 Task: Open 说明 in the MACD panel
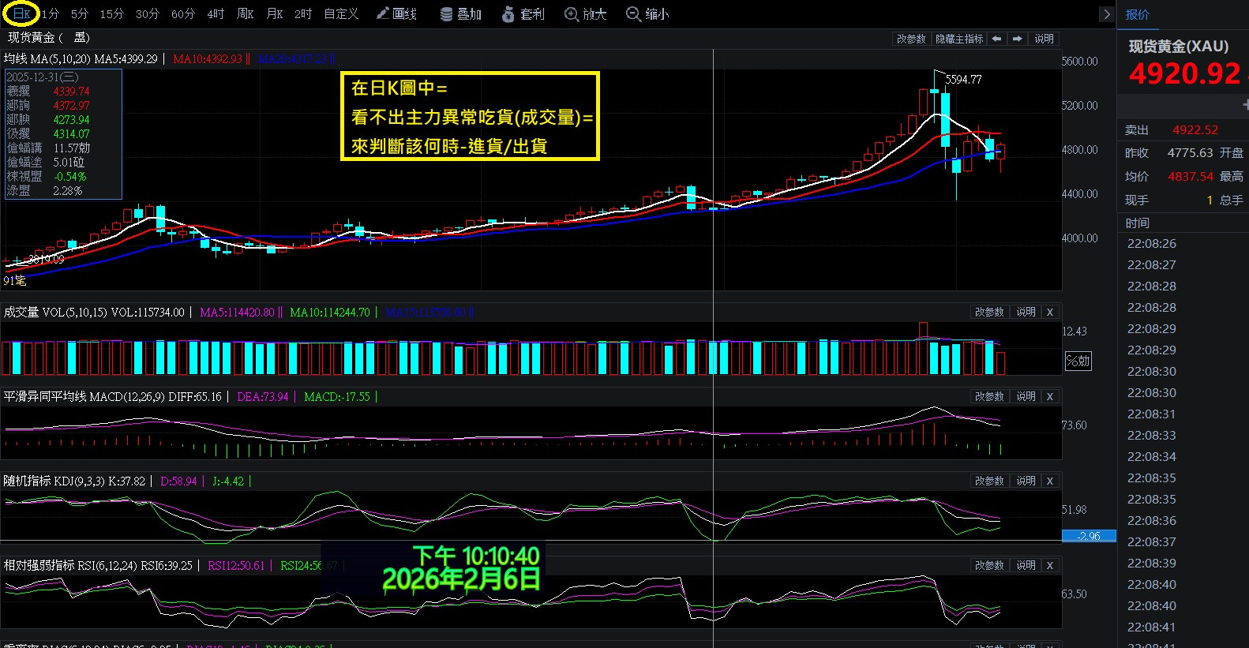point(1026,397)
